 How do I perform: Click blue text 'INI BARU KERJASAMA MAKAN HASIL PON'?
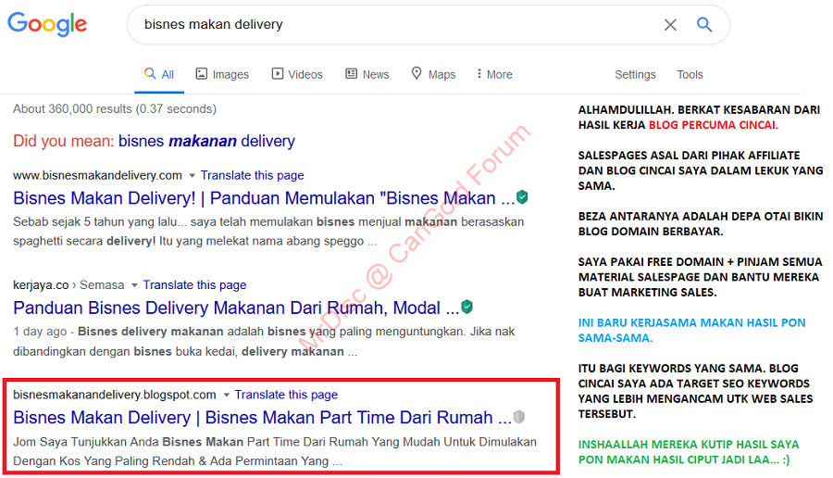(691, 322)
